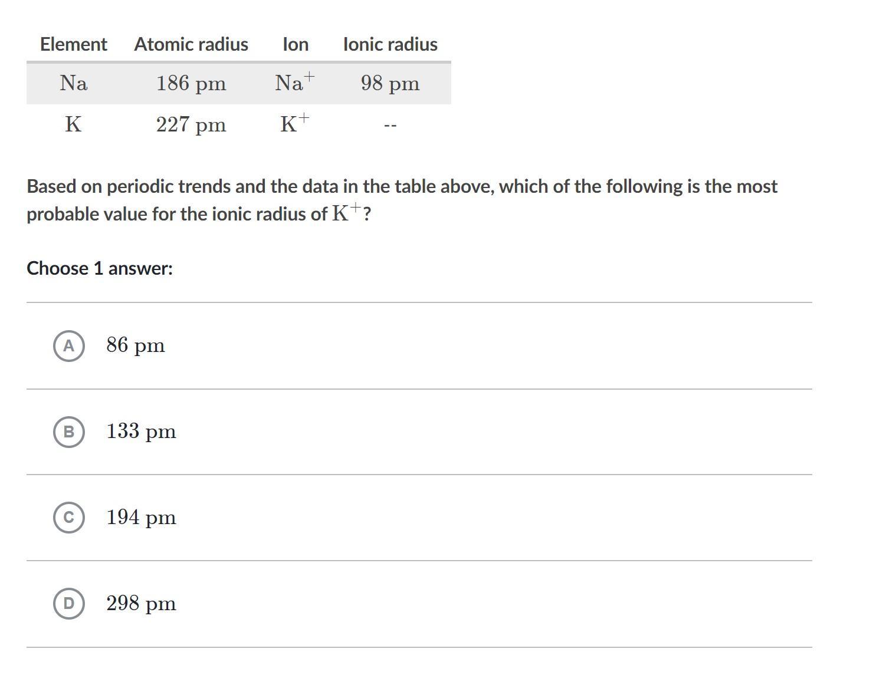The width and height of the screenshot is (873, 675).
Task: Click the Atomic radius column header
Action: (191, 44)
